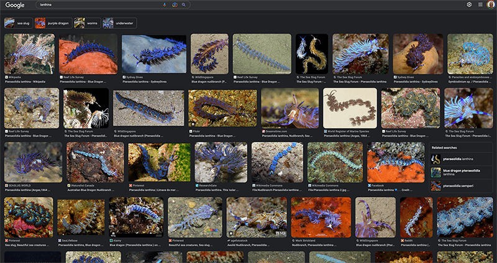Viewport: 497px width, 263px height.
Task: Open the iNaturalist Canada thumbnail
Action: 96,162
